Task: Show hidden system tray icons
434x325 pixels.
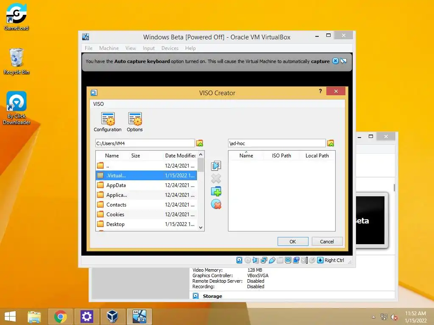Action: tap(373, 317)
